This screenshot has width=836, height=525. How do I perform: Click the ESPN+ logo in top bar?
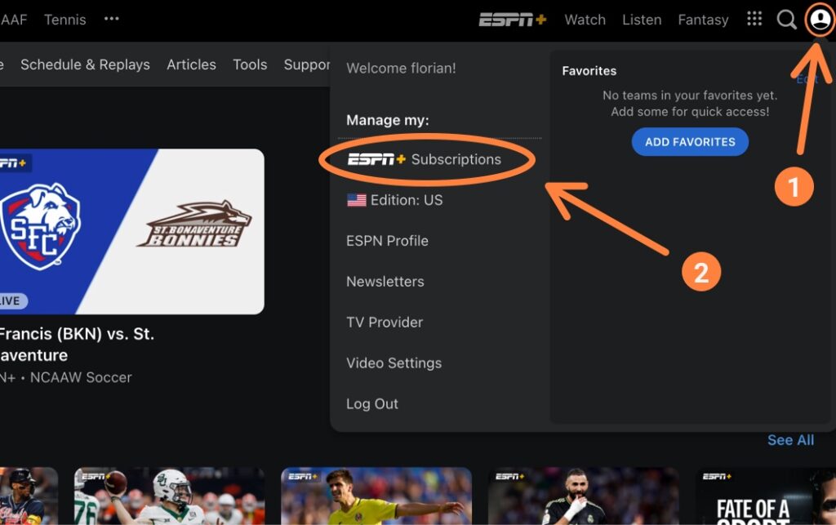(513, 20)
